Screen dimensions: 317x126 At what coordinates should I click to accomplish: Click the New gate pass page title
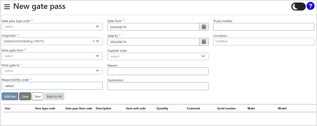pyautogui.click(x=40, y=6)
